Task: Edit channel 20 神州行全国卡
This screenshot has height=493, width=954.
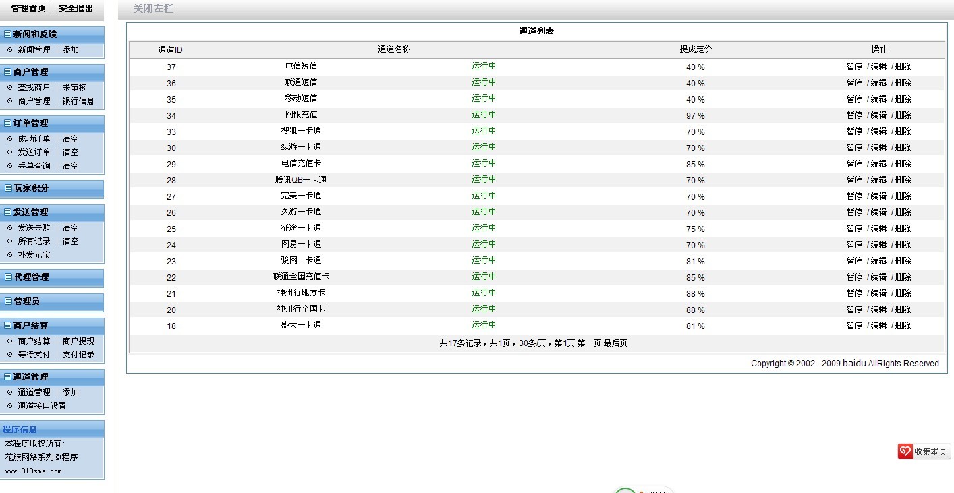Action: pos(878,310)
